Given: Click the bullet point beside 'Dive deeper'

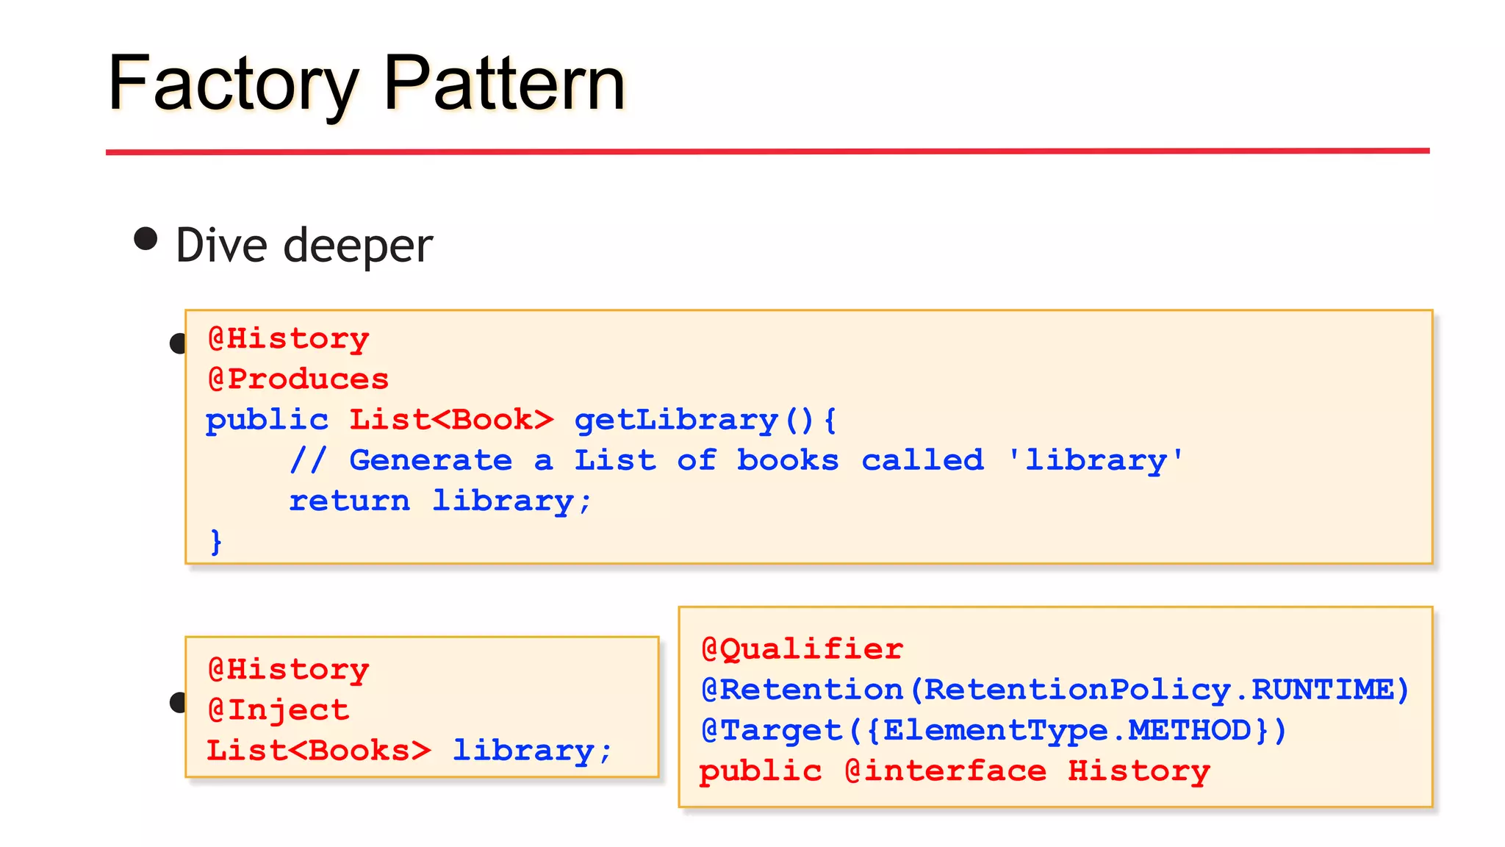Looking at the screenshot, I should (x=146, y=239).
